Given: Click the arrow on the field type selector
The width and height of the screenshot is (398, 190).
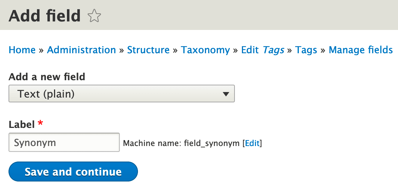Looking at the screenshot, I should (226, 94).
